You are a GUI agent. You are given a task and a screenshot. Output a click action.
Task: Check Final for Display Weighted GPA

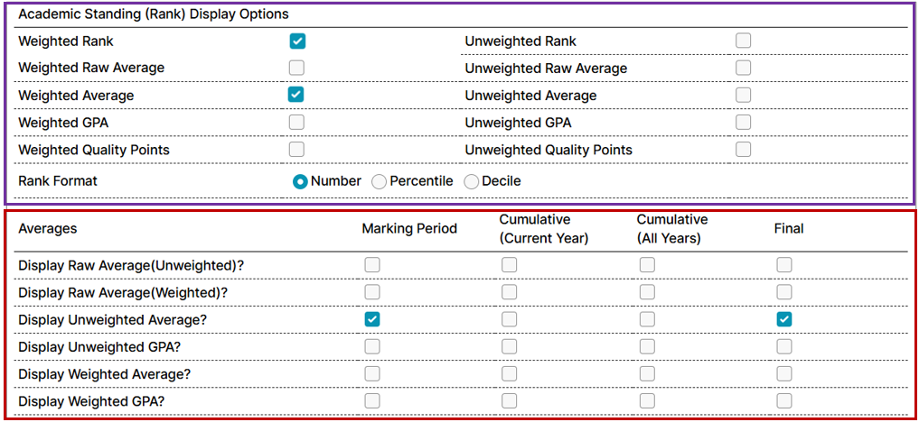click(x=784, y=400)
